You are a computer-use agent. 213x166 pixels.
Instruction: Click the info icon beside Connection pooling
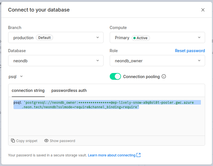[x=164, y=76]
